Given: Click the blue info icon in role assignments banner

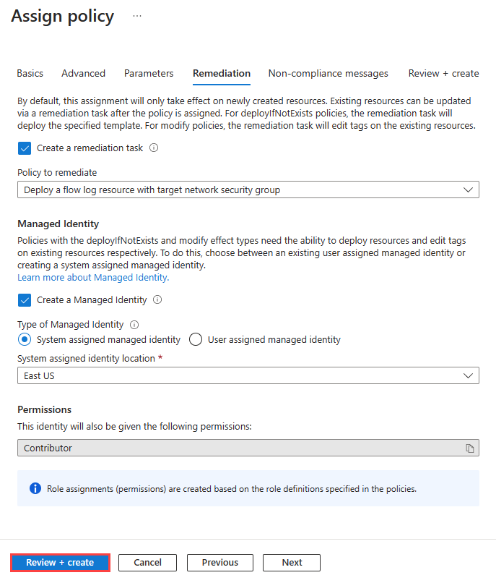Looking at the screenshot, I should coord(35,488).
